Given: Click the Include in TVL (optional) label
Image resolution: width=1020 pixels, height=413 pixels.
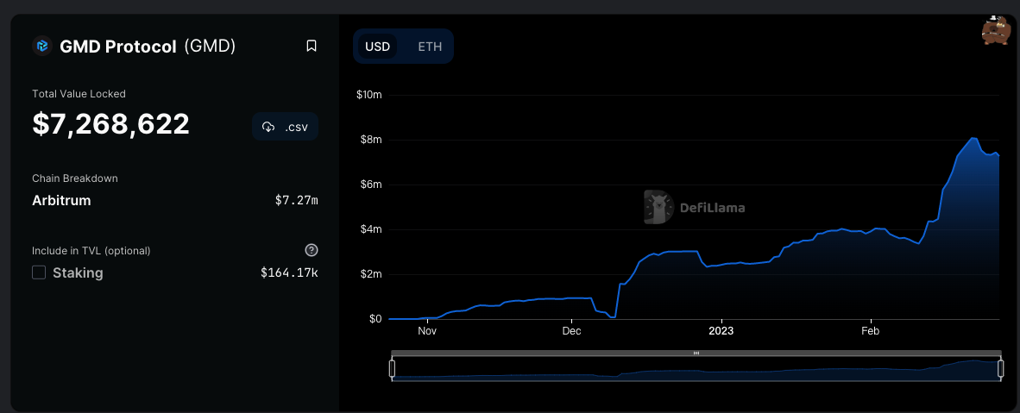Looking at the screenshot, I should [x=91, y=250].
